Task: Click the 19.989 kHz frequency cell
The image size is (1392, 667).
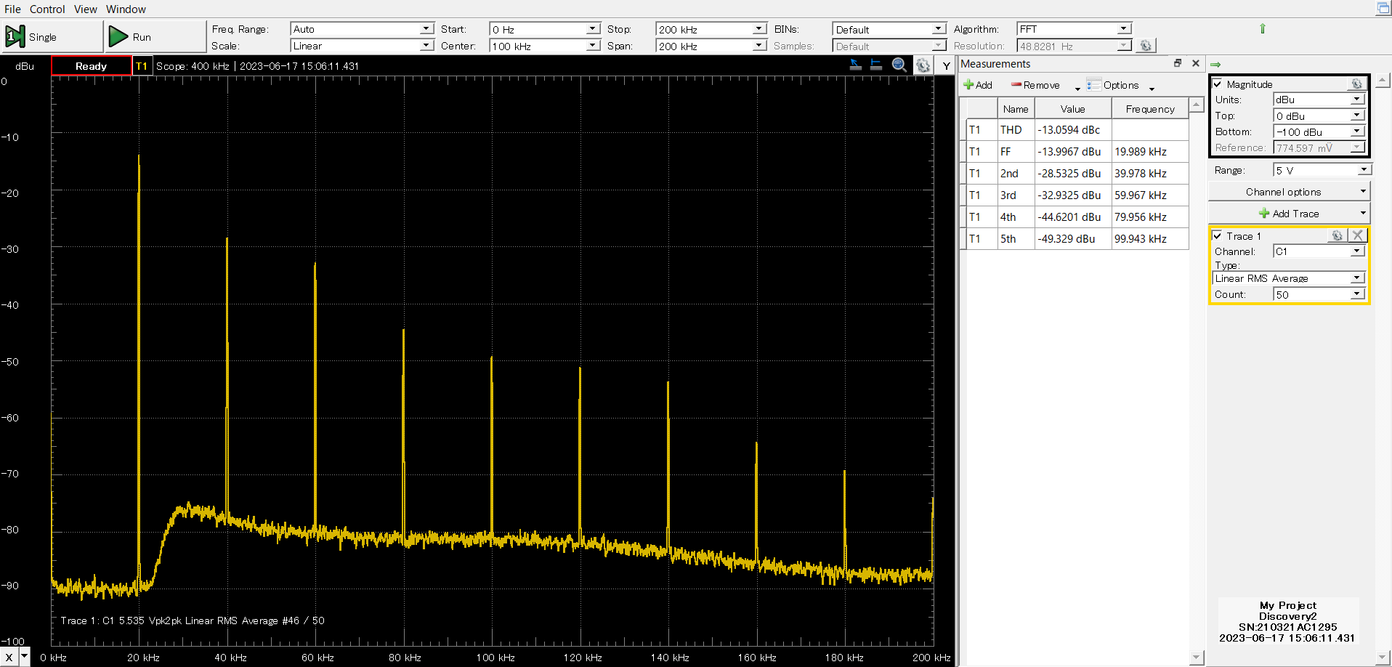Action: (x=1150, y=152)
